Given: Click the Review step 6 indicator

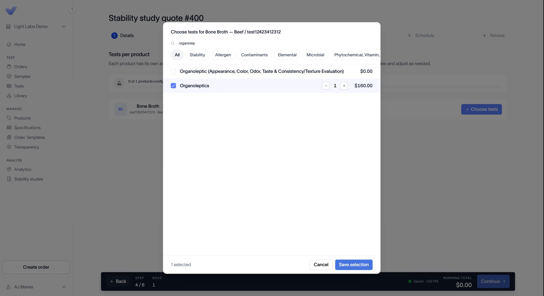Looking at the screenshot, I should [x=493, y=35].
